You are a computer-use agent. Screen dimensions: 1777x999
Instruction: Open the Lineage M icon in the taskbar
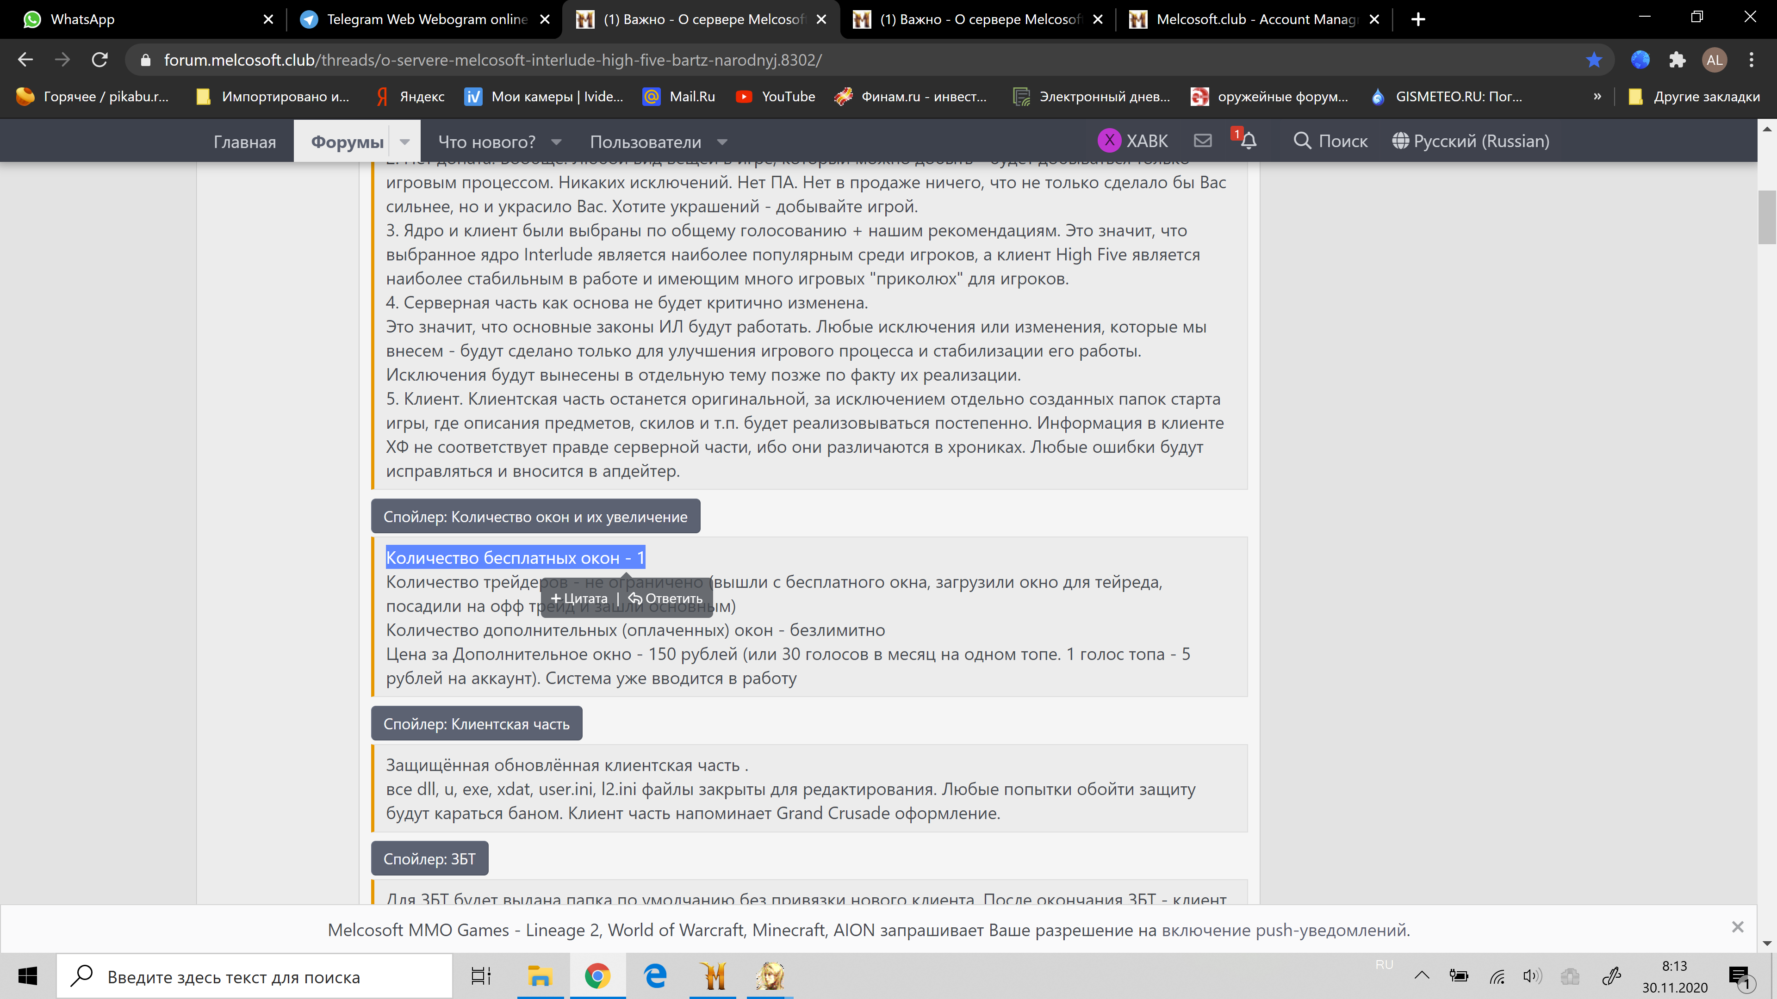[x=713, y=976]
